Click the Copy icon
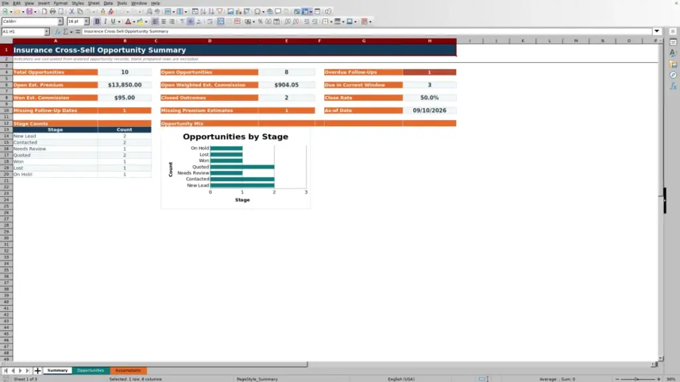680x382 pixels. 80,11
